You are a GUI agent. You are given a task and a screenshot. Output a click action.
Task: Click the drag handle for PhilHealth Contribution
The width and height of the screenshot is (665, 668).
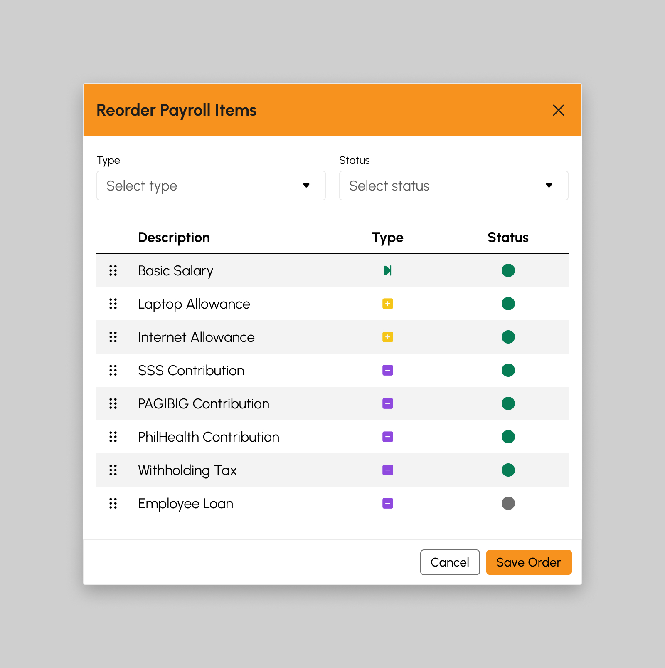113,437
